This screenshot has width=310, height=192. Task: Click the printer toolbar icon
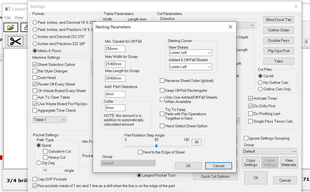tap(26, 27)
